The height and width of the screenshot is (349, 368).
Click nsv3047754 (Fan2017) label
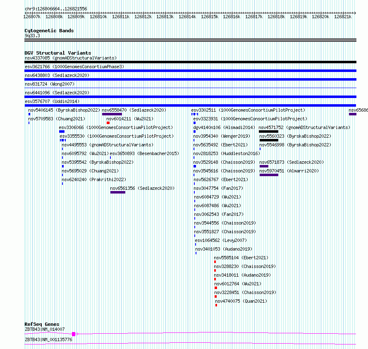(218, 188)
